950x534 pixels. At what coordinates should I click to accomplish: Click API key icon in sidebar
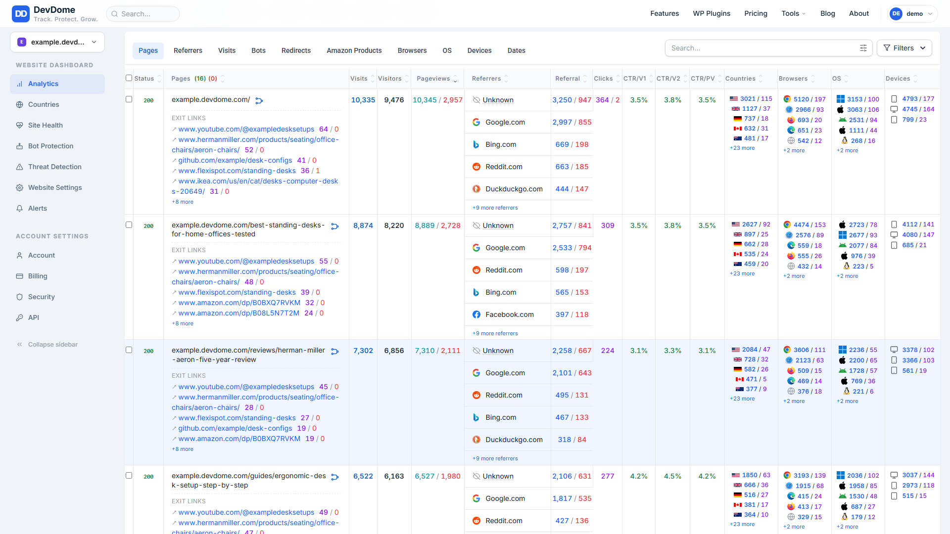pos(20,318)
